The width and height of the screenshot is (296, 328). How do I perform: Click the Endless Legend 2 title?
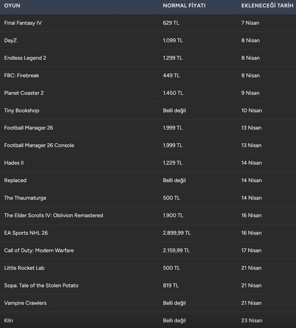click(x=25, y=58)
